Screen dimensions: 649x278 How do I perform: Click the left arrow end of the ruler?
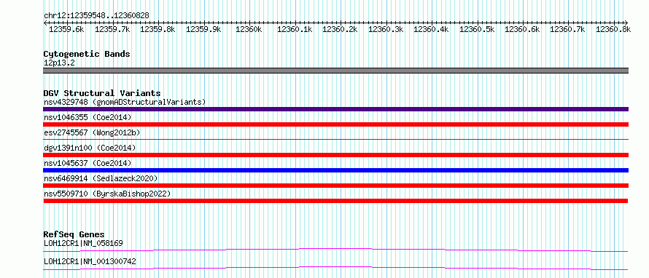[x=45, y=23]
